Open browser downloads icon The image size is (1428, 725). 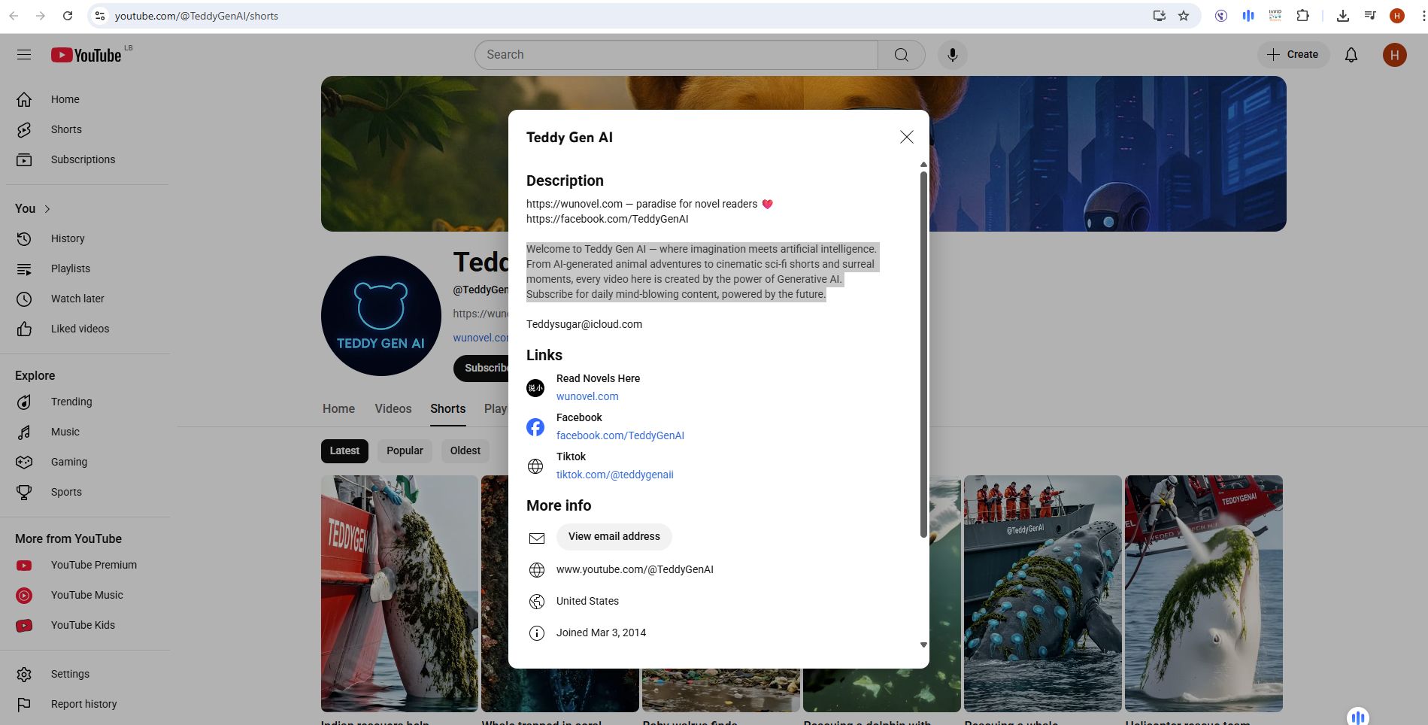1342,16
